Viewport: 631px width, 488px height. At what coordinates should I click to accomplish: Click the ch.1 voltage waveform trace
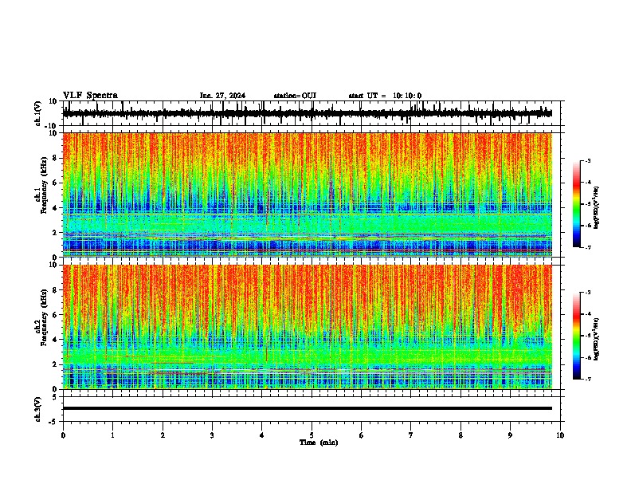(308, 113)
